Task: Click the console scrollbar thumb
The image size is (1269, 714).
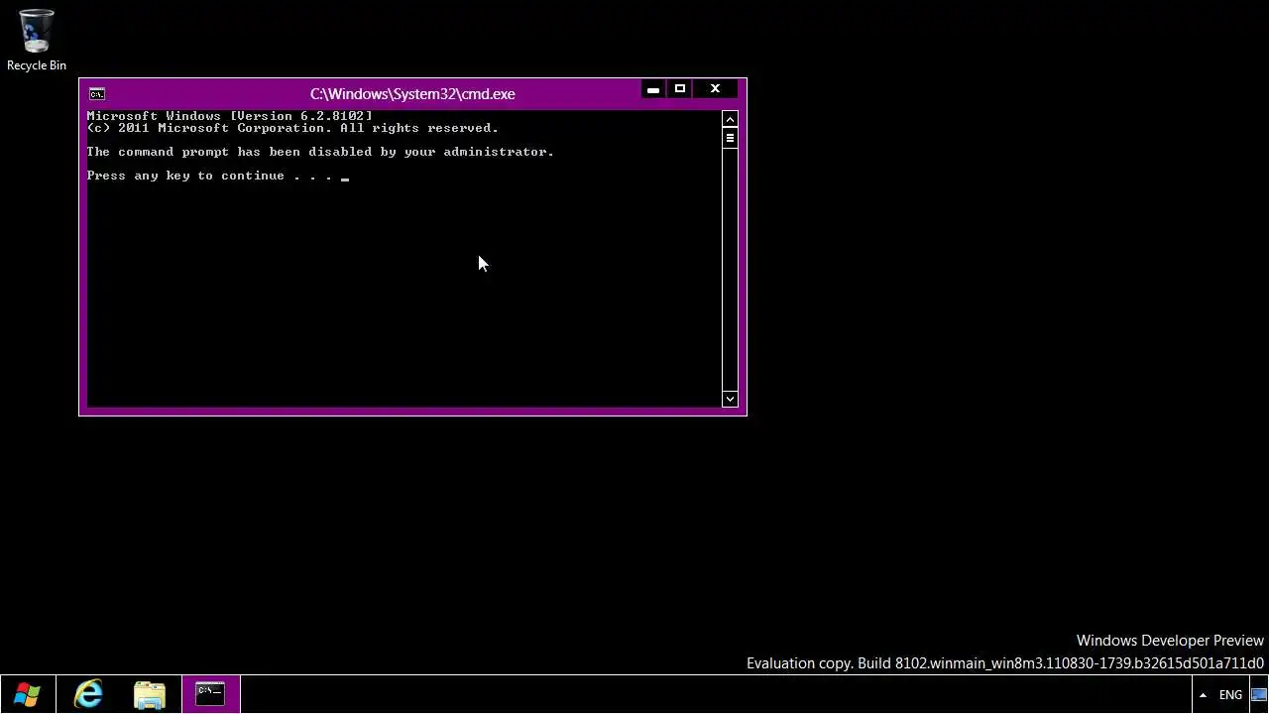Action: [x=730, y=138]
